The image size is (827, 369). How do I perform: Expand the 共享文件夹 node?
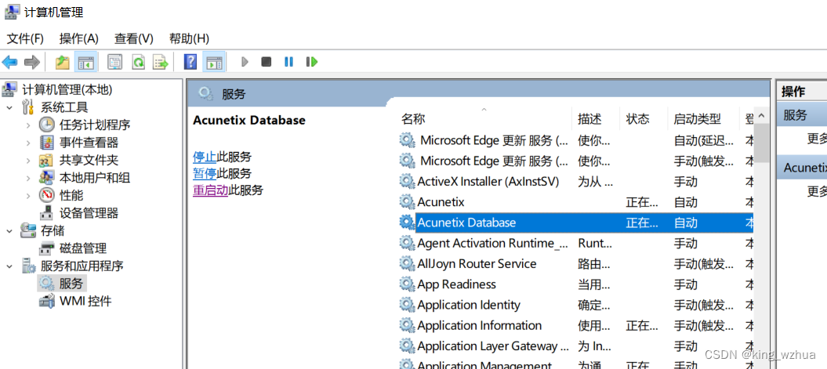(28, 161)
